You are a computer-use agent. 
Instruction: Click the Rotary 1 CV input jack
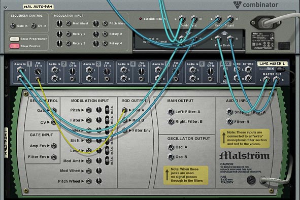[x=69, y=34]
